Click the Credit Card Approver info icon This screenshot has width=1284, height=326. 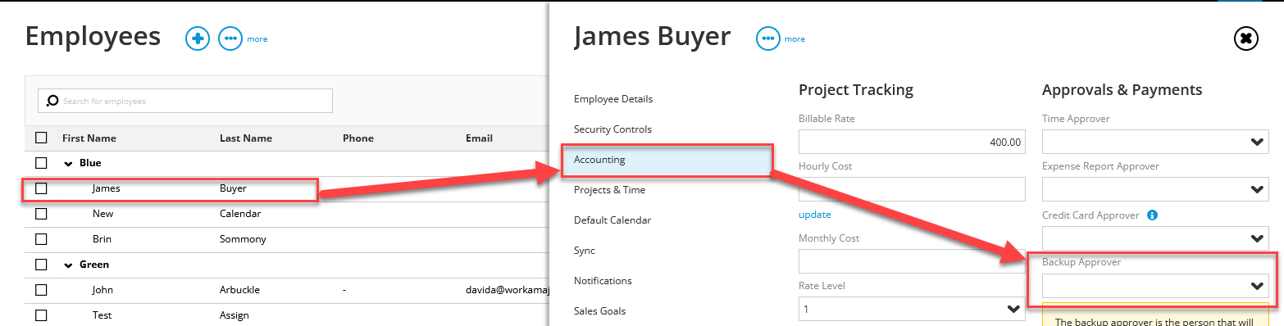coord(1152,215)
